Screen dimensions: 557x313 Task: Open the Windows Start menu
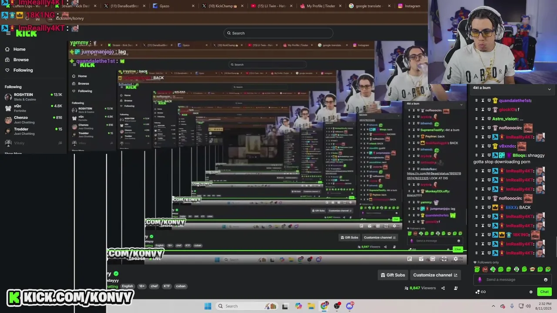click(x=208, y=306)
